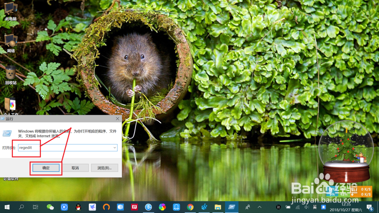Open File Explorer from the taskbar
This screenshot has height=213, width=379.
pos(218,207)
